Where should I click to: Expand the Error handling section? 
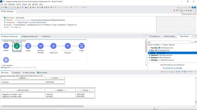click(x=2, y=65)
